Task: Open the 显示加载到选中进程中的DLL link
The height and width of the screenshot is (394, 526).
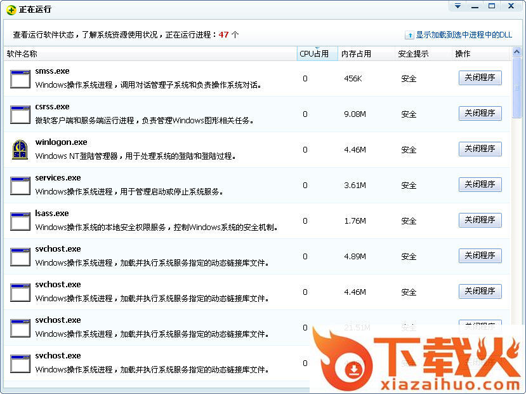Action: point(464,35)
